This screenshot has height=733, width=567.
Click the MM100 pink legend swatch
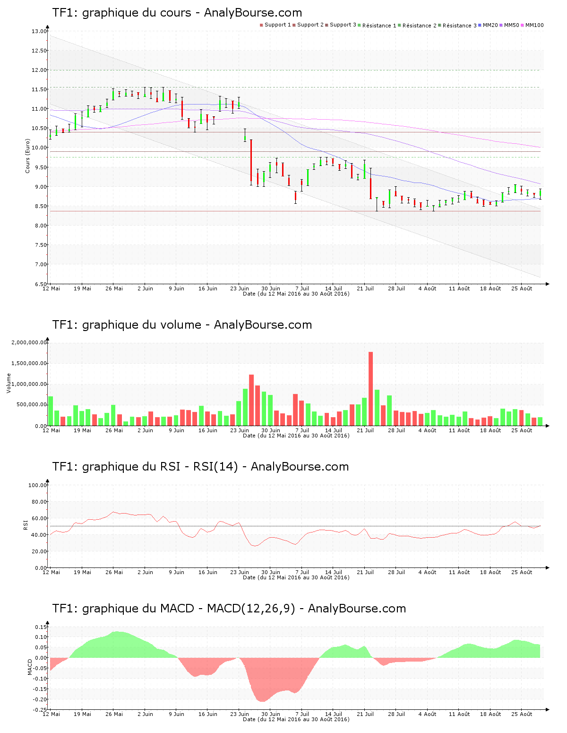523,25
